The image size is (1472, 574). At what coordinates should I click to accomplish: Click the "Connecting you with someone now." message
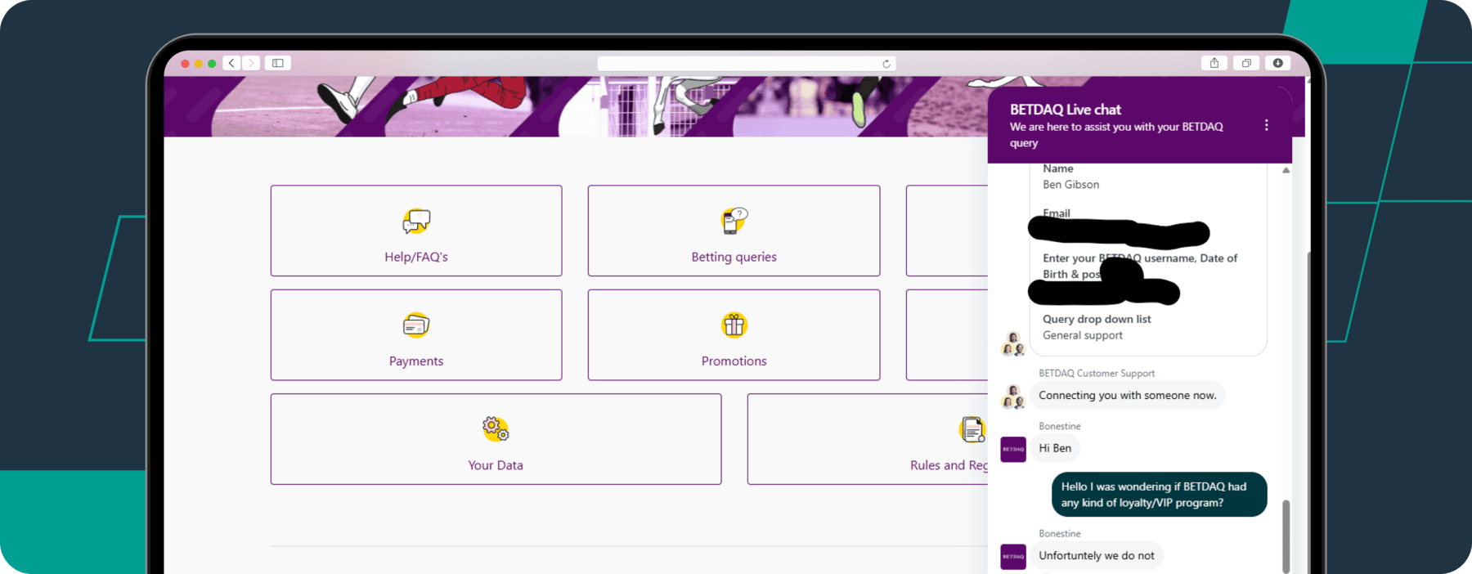pyautogui.click(x=1128, y=395)
